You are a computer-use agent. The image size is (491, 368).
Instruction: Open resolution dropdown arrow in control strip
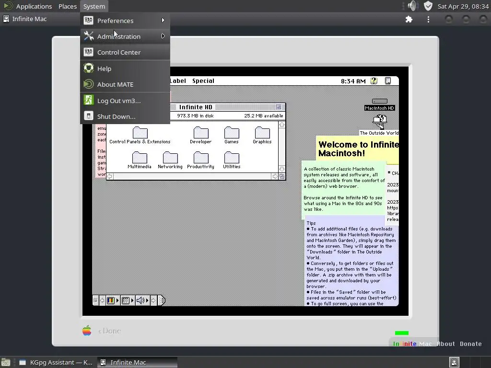pos(132,301)
